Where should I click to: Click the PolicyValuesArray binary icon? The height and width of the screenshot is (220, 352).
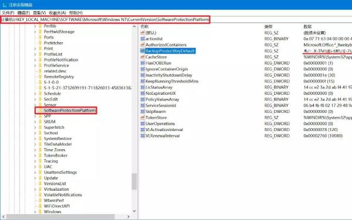(143, 99)
